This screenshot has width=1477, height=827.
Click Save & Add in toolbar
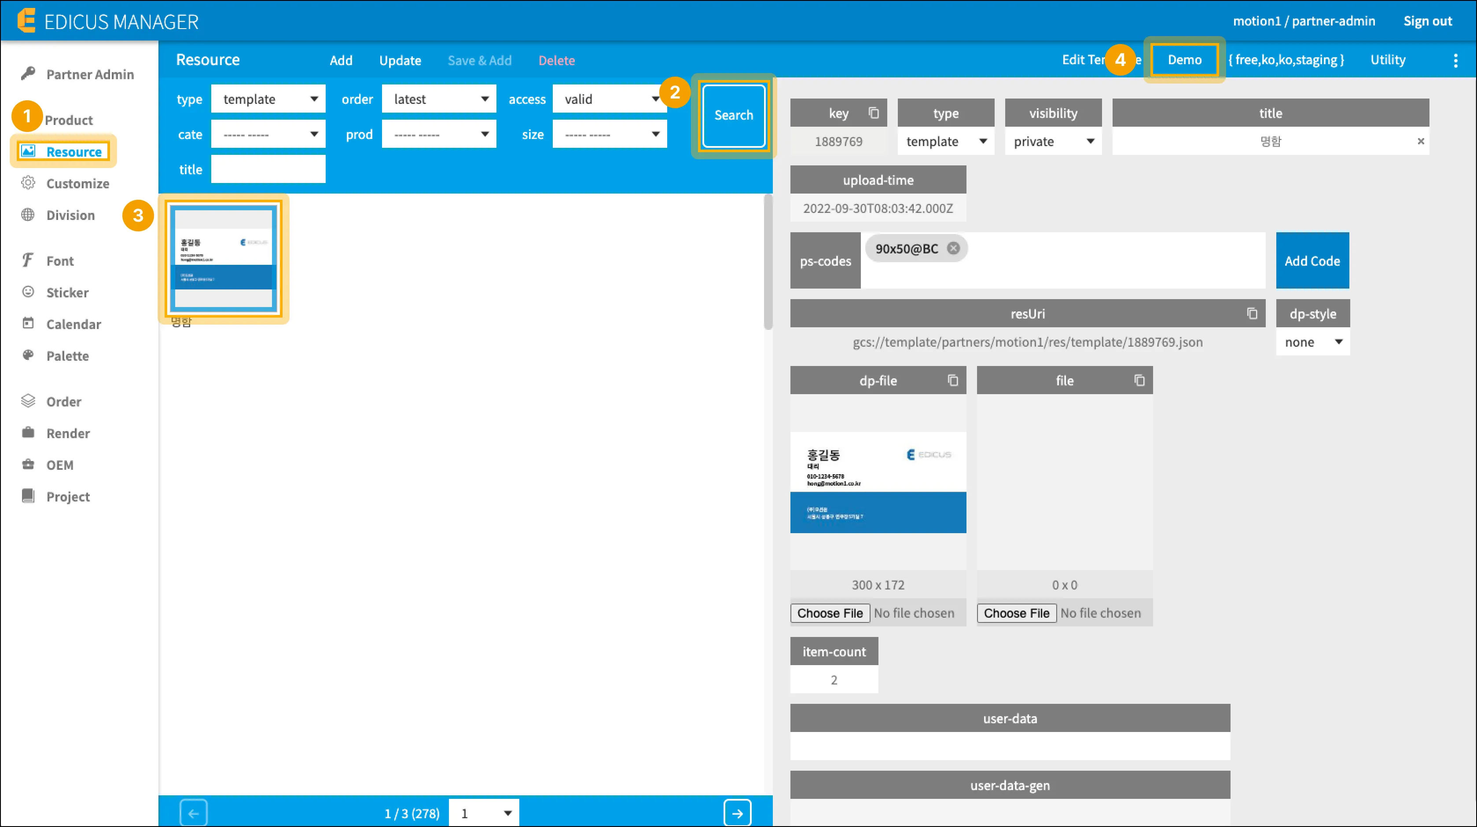point(479,60)
